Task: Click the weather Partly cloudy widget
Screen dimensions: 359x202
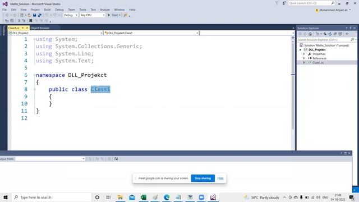Action: pos(261,198)
